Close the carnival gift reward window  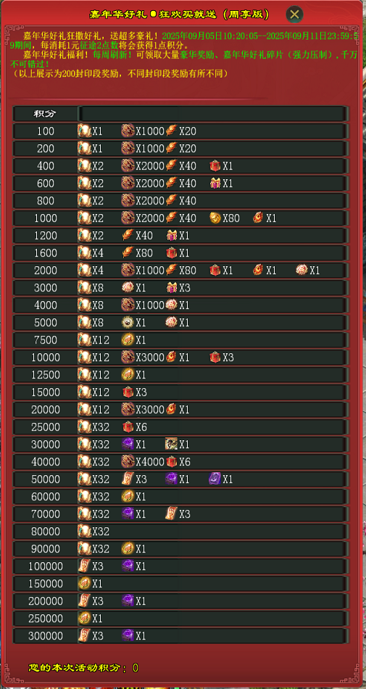[294, 15]
